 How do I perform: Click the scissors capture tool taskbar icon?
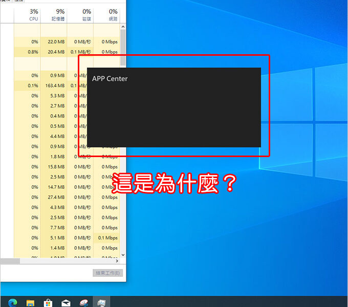pos(83,302)
